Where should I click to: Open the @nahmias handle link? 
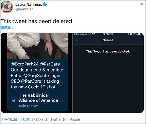point(24,9)
